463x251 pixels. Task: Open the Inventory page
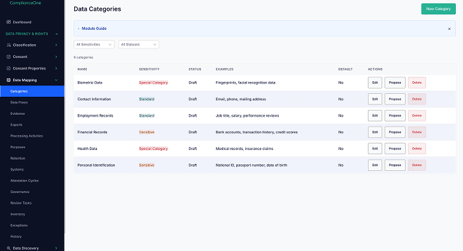click(x=18, y=214)
